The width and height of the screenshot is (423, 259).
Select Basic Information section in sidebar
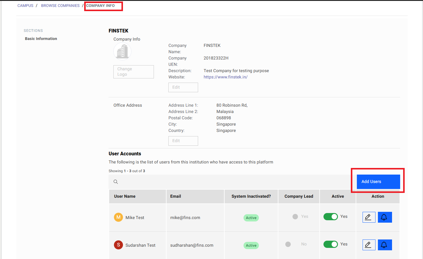click(41, 39)
